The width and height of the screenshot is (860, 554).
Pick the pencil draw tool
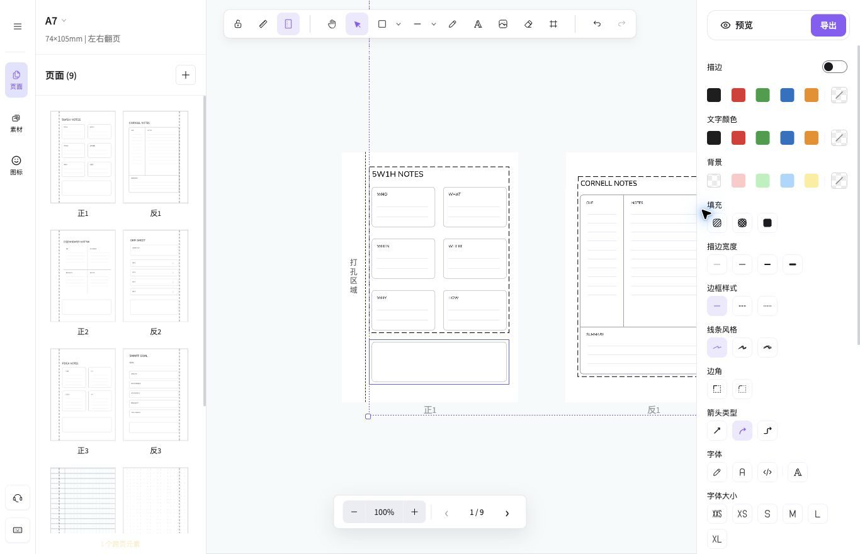click(453, 24)
